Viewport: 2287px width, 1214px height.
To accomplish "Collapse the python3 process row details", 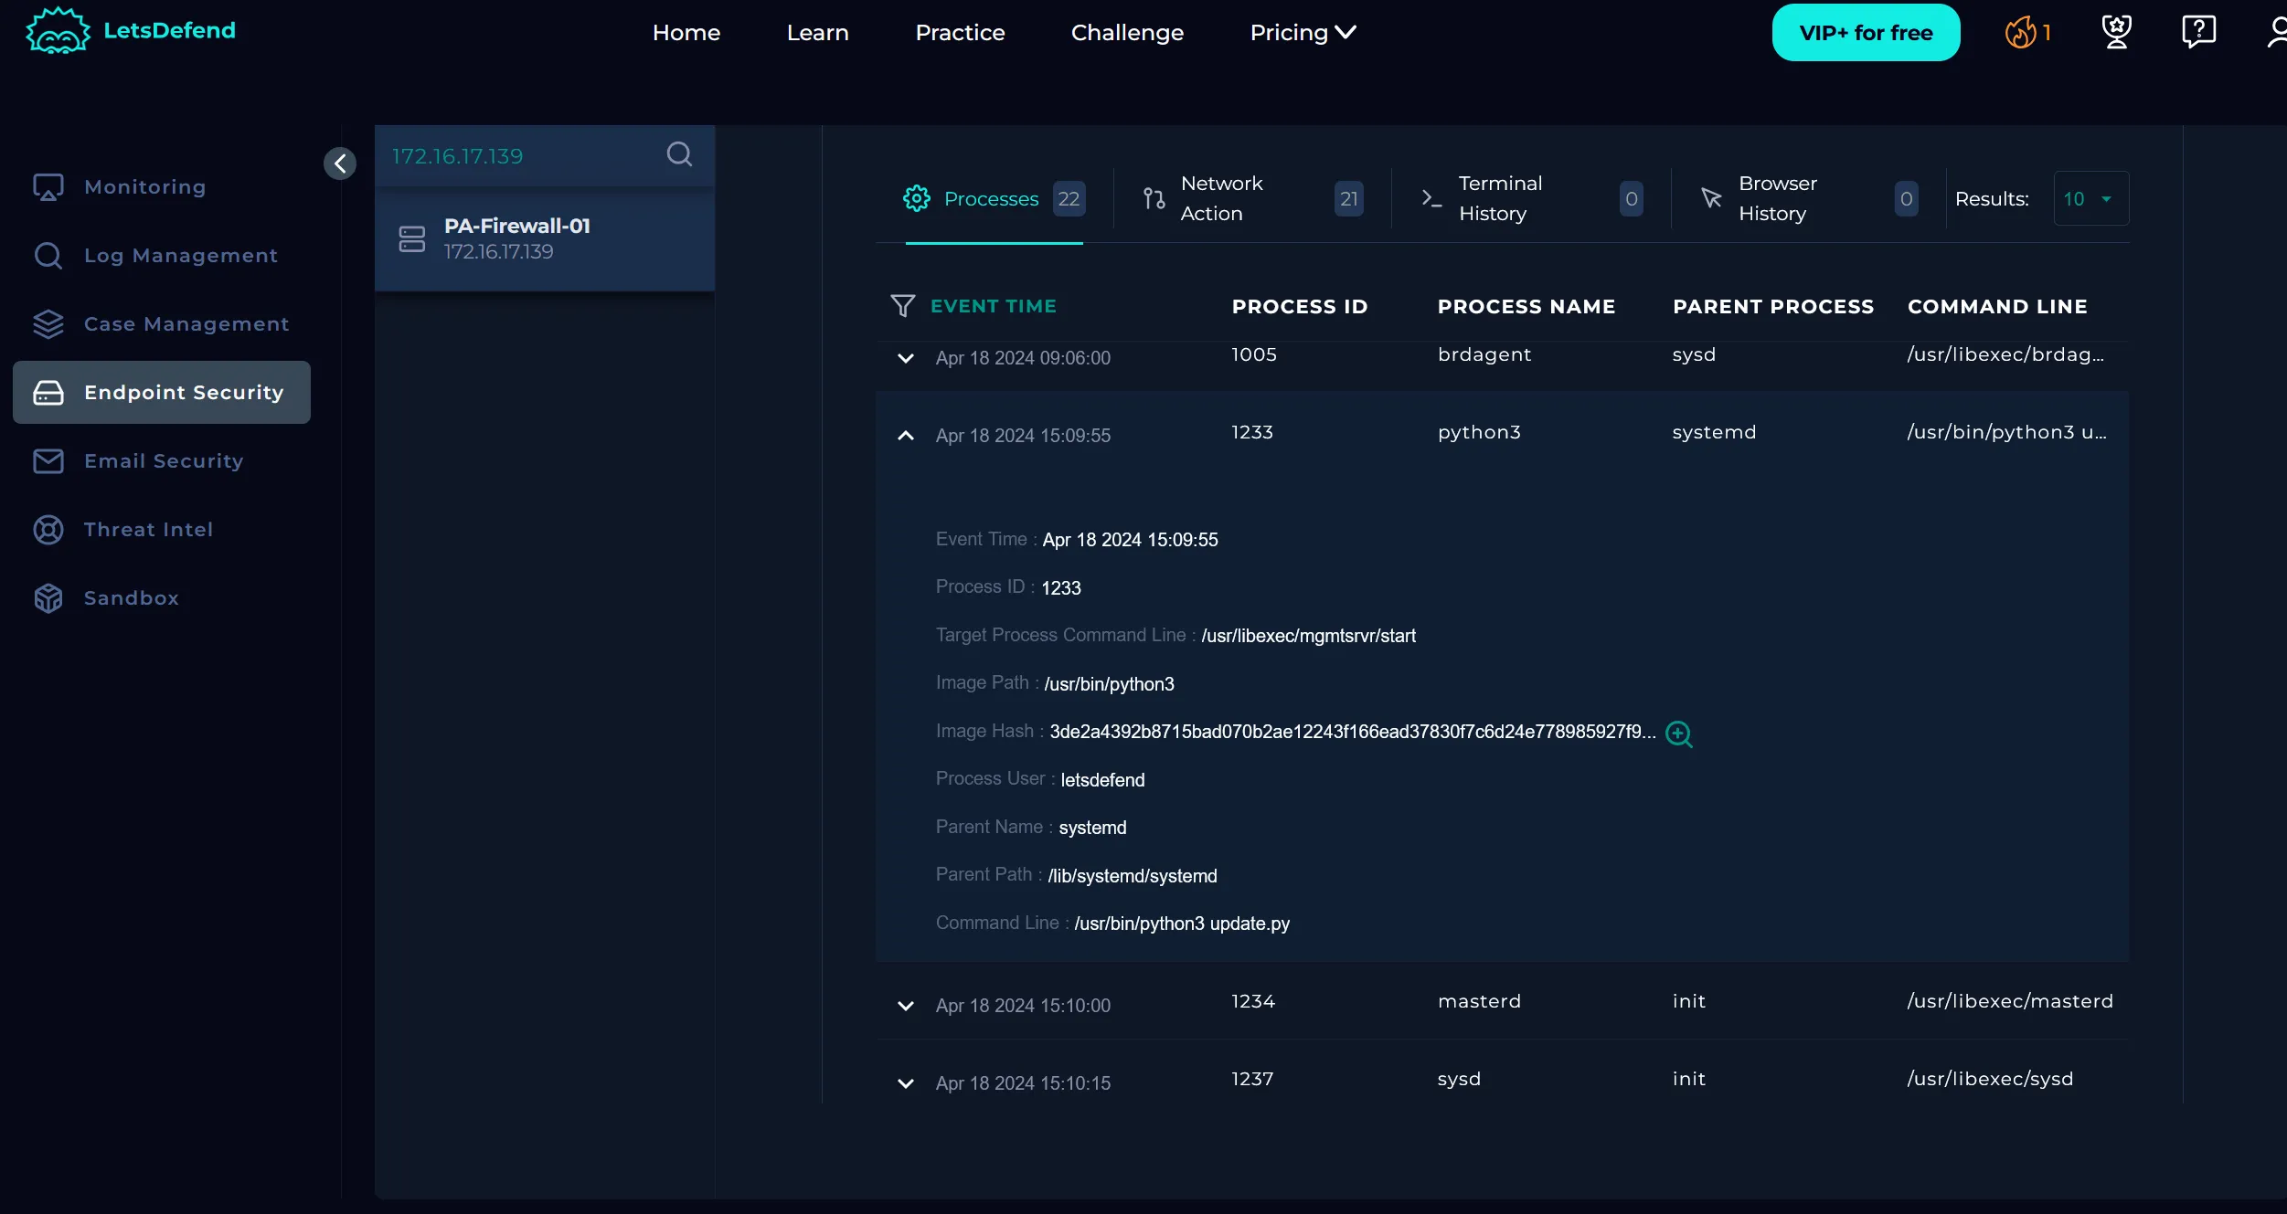I will (x=905, y=436).
